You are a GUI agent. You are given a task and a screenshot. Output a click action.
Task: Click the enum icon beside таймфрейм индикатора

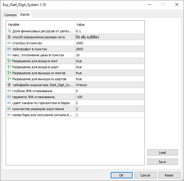point(9,85)
